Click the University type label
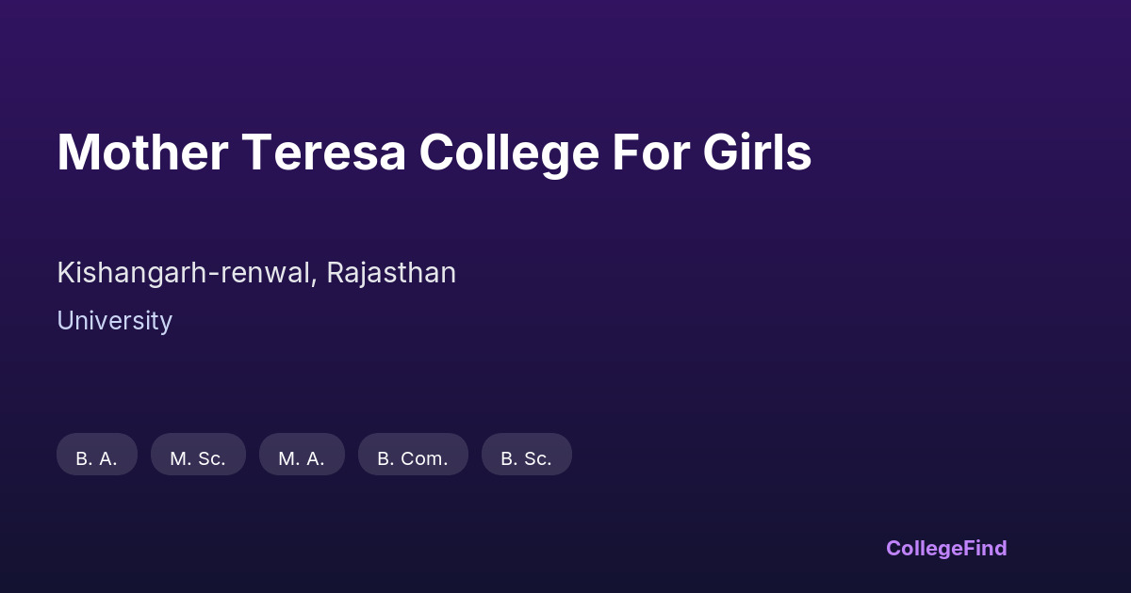 coord(114,321)
